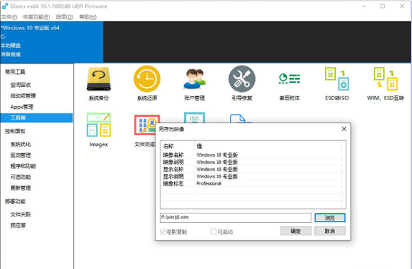Select the Windows 10 专业版 x64 system tile

(x=52, y=42)
